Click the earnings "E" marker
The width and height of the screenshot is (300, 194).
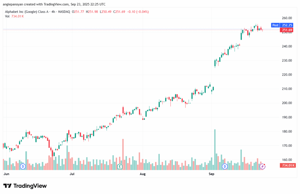click(120, 166)
